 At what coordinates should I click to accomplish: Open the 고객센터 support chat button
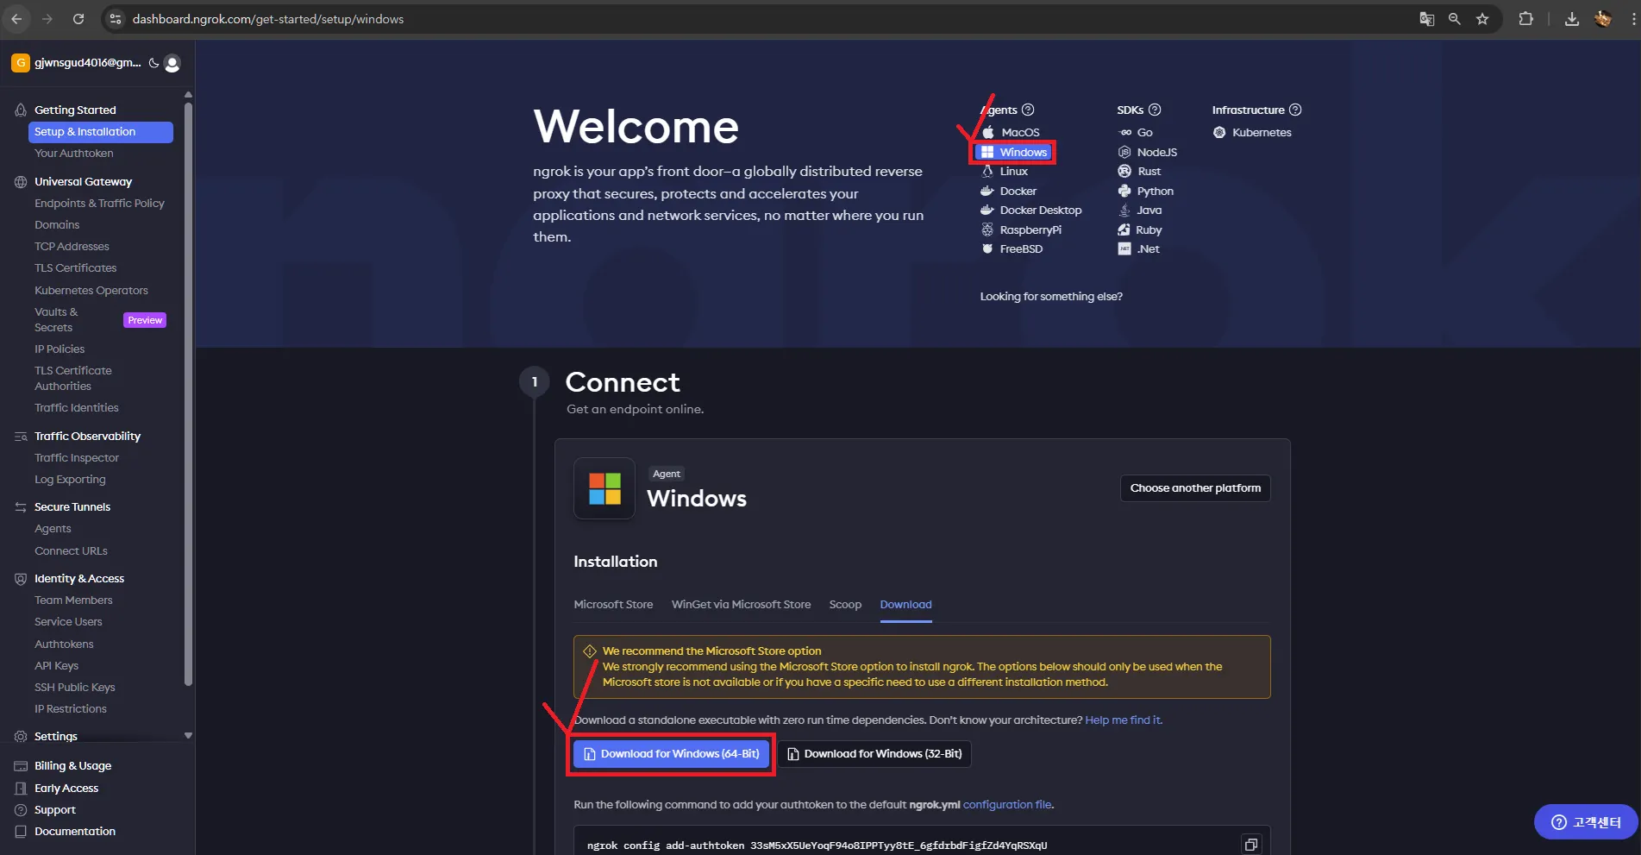[1586, 821]
